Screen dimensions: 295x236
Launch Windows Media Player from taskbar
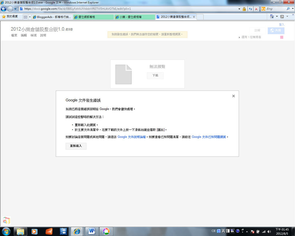(x=35, y=231)
